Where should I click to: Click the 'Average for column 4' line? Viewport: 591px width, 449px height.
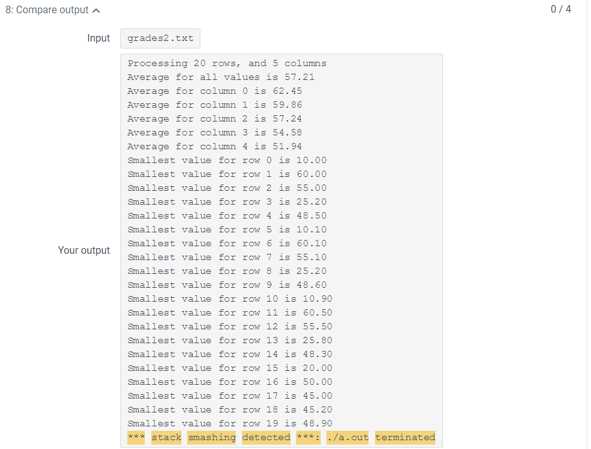[x=215, y=147]
